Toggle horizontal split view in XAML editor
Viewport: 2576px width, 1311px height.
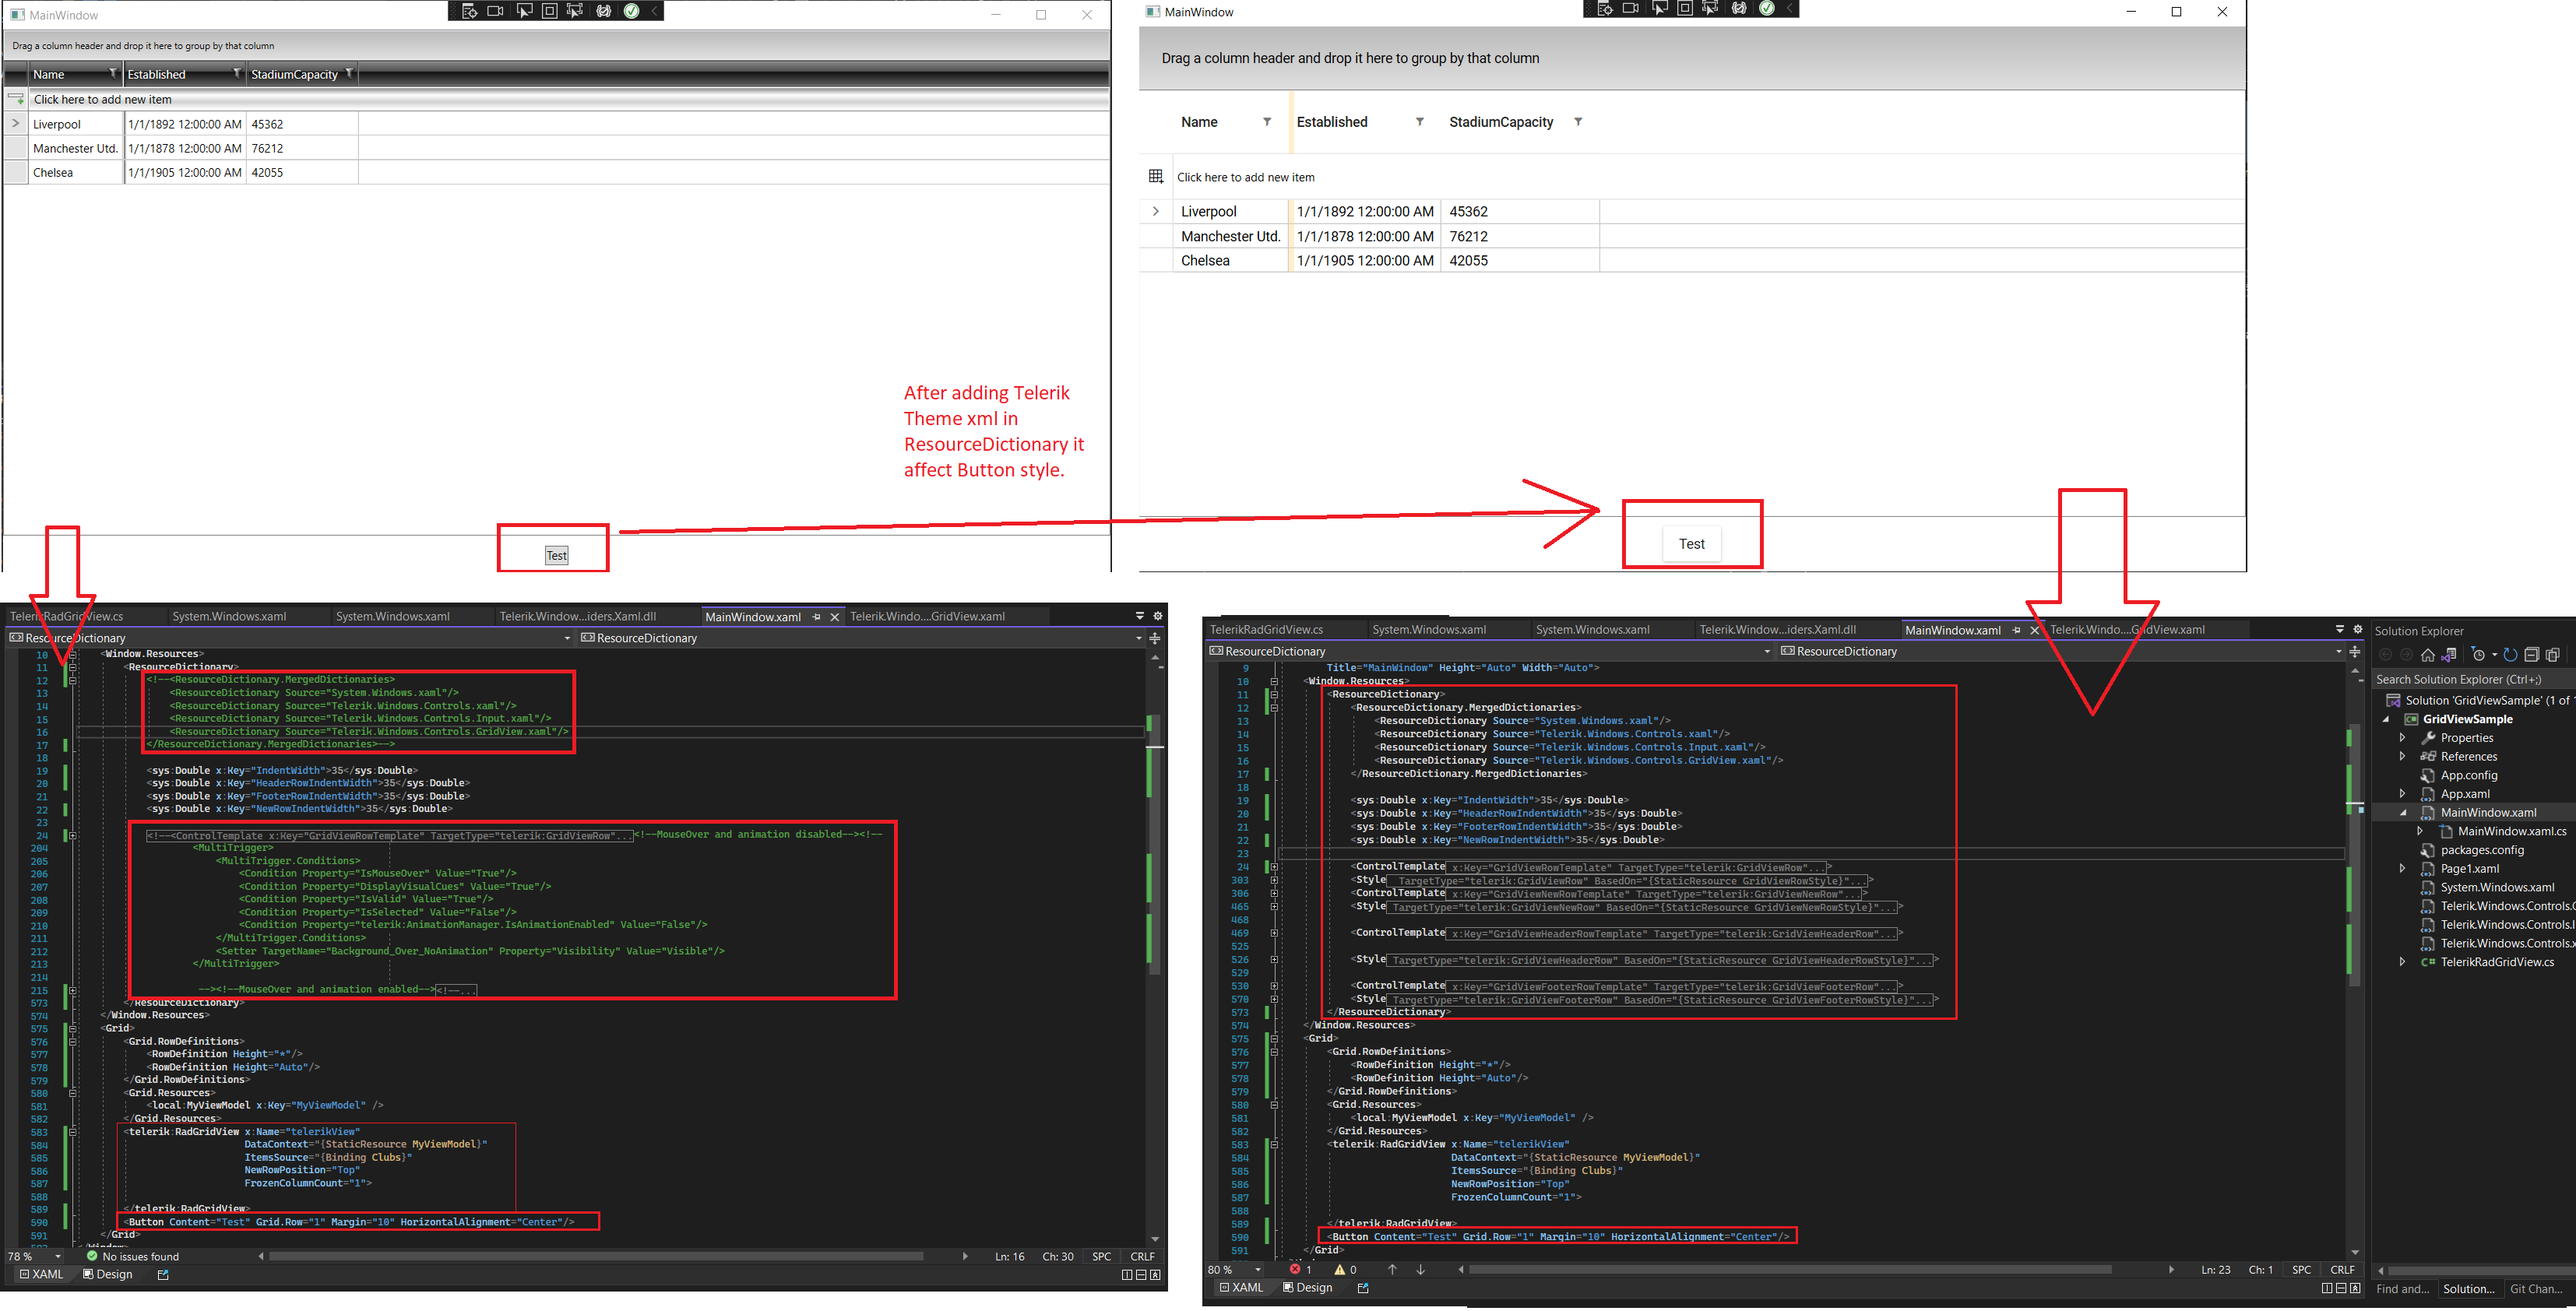coord(1141,1275)
